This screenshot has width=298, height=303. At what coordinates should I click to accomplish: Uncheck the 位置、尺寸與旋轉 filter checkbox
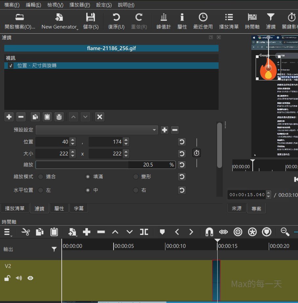[11, 66]
